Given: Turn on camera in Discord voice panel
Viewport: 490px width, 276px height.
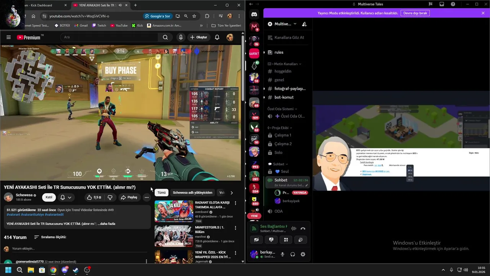Looking at the screenshot, I should click(x=256, y=240).
